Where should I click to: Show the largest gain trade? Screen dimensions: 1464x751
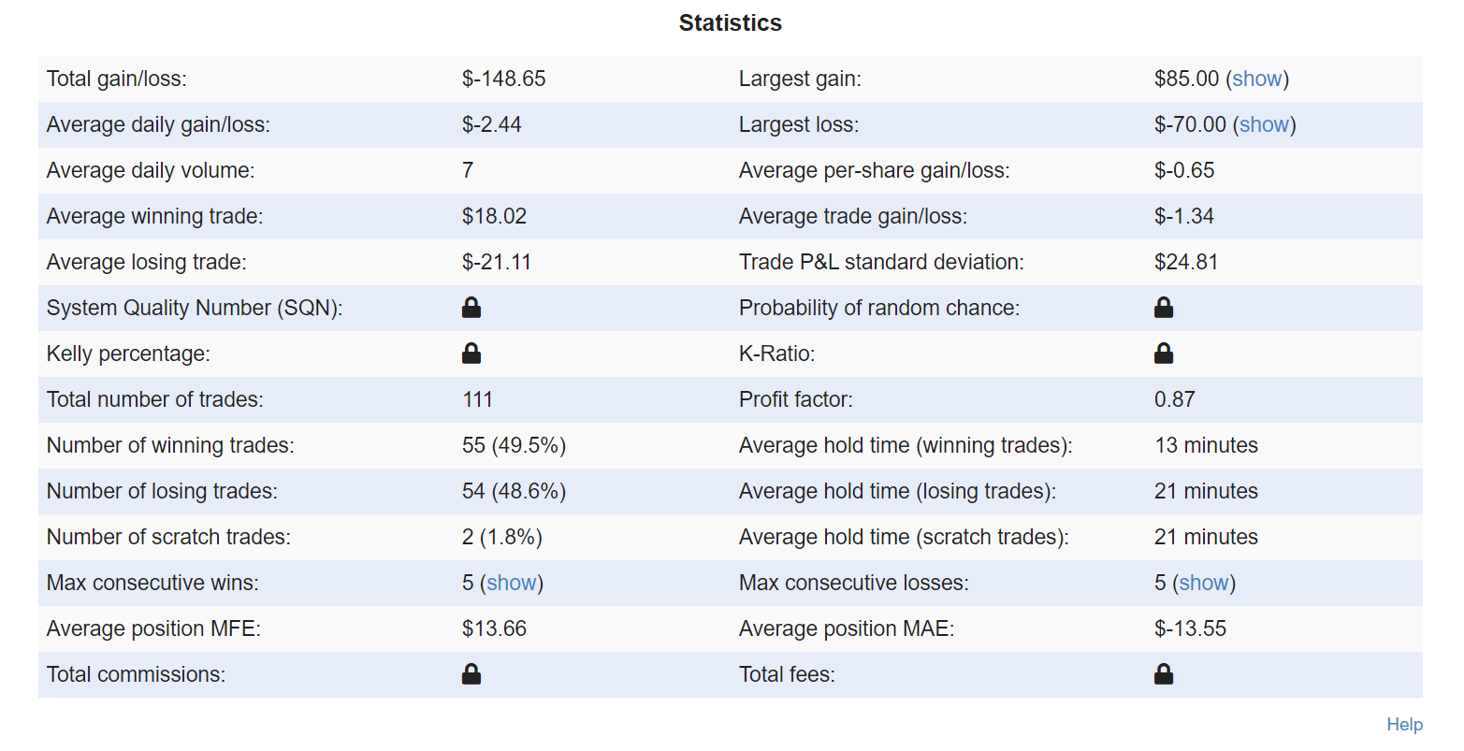(1257, 79)
